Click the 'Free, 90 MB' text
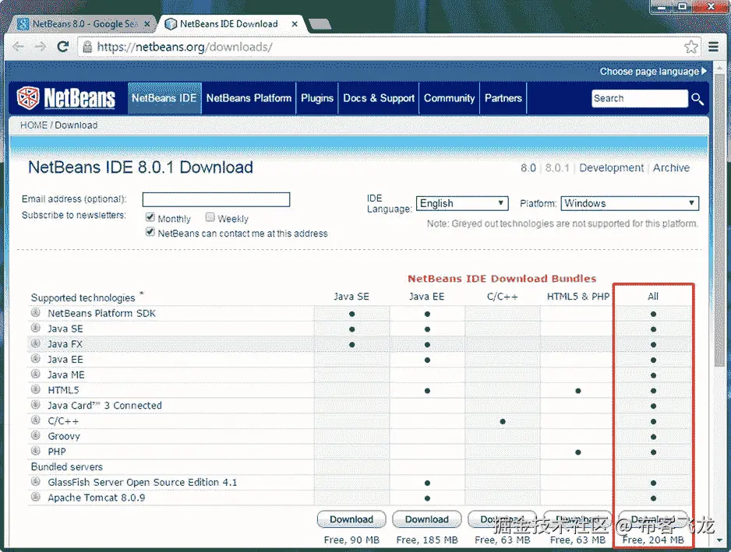Image resolution: width=731 pixels, height=552 pixels. coord(351,540)
